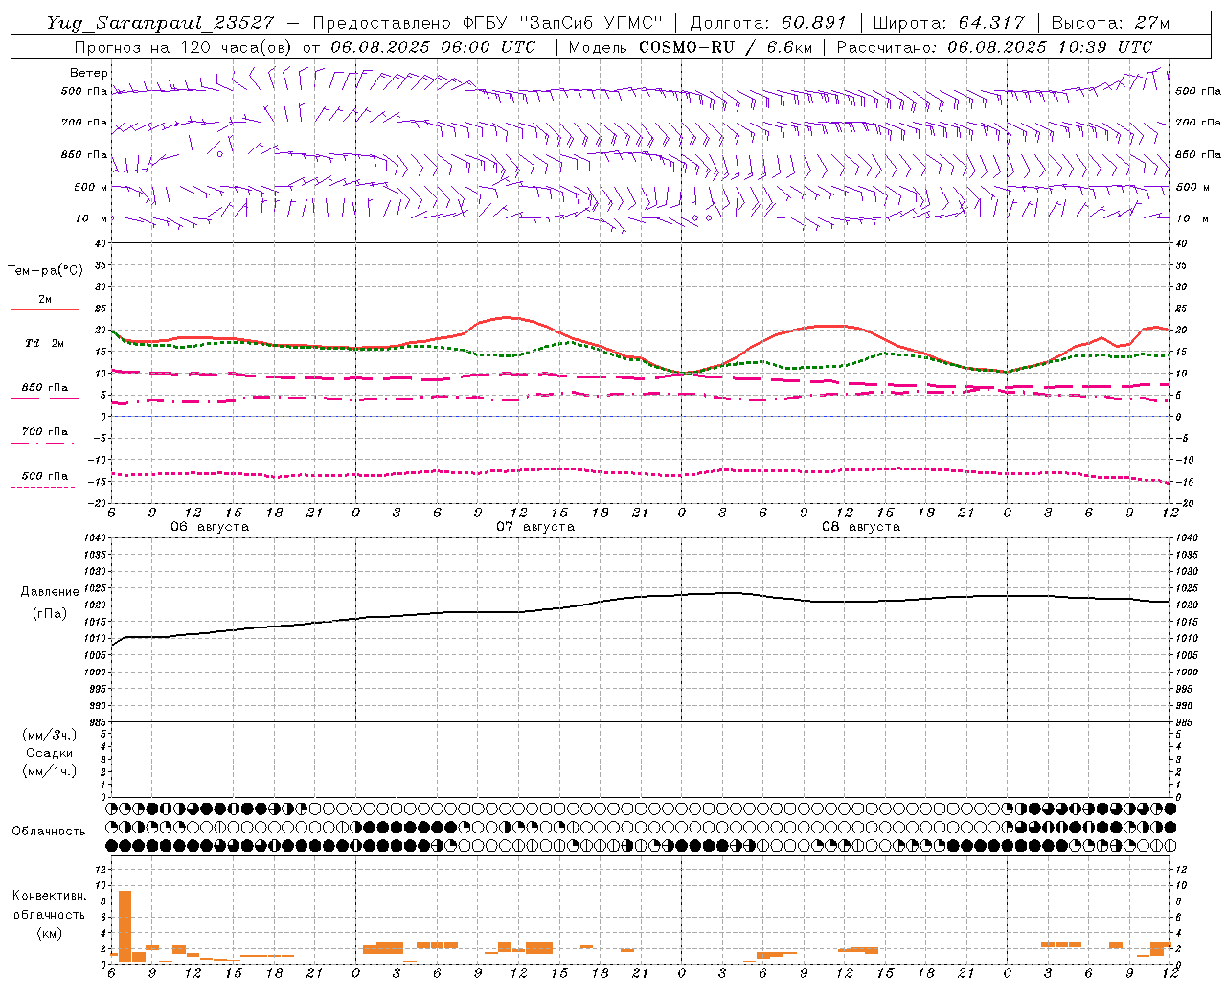Viewport: 1226px width, 981px height.
Task: Click the 07 августа date label
Action: (x=535, y=527)
